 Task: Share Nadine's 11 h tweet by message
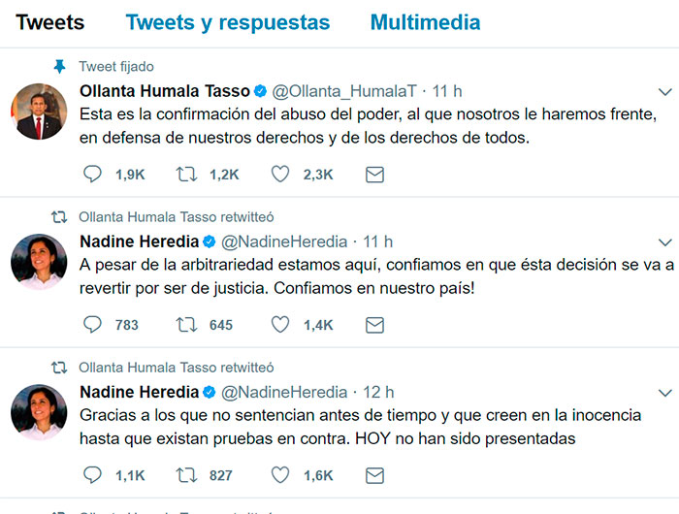click(x=374, y=325)
